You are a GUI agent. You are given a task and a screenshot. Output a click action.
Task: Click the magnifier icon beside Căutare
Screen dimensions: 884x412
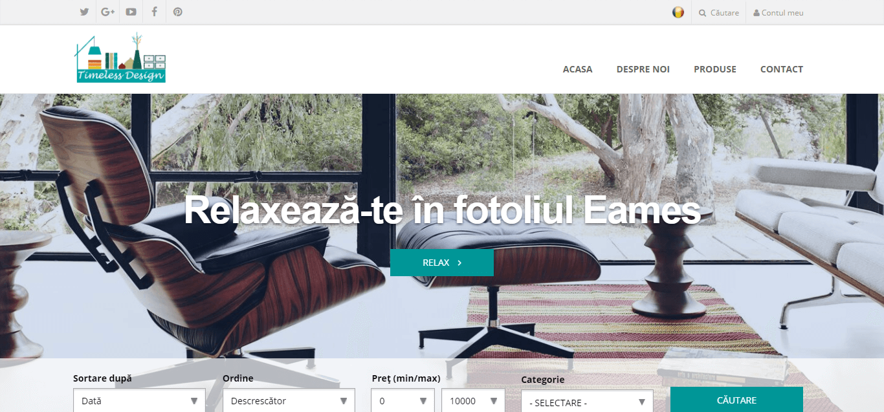[703, 13]
